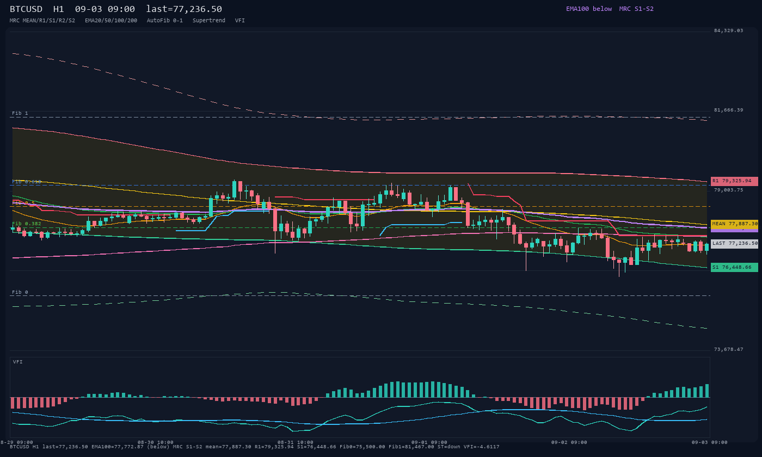Click the "08-31 10:00" time axis label

point(296,442)
